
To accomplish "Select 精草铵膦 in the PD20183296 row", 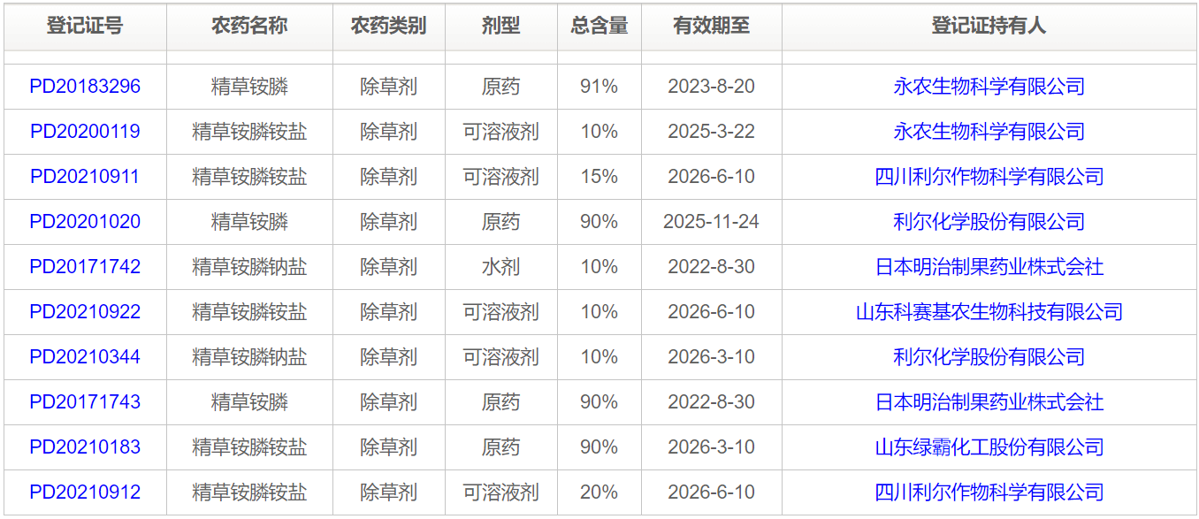I will pos(249,87).
